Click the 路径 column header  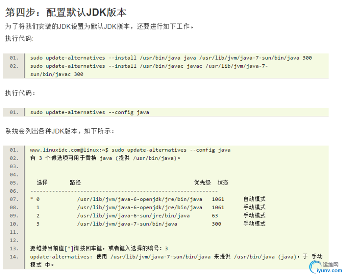click(x=75, y=183)
